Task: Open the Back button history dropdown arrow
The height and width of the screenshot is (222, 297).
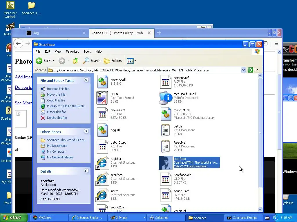Action: click(54, 61)
